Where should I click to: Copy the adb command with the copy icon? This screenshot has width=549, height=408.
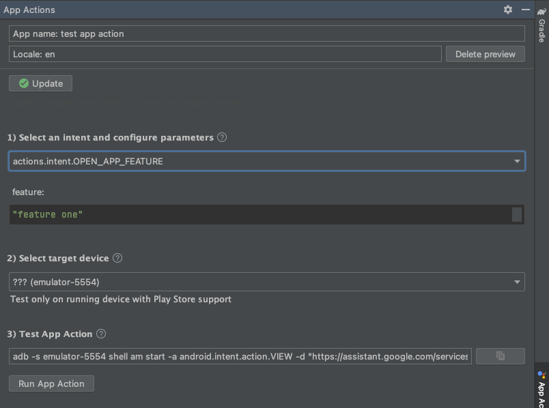(501, 356)
